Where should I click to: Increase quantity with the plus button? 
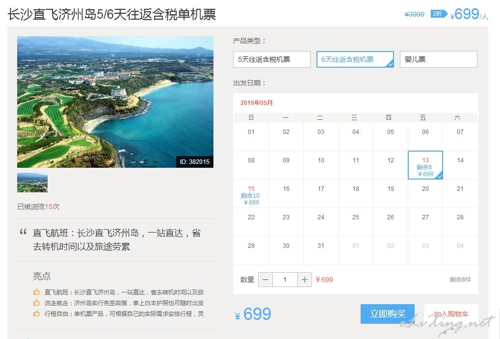[305, 280]
